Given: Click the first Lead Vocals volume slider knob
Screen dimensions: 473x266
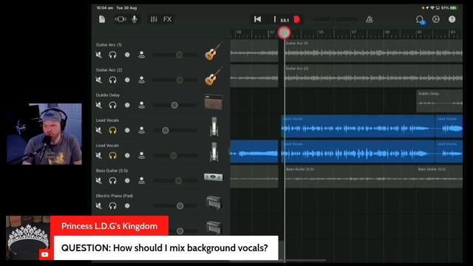Looking at the screenshot, I should pos(166,130).
